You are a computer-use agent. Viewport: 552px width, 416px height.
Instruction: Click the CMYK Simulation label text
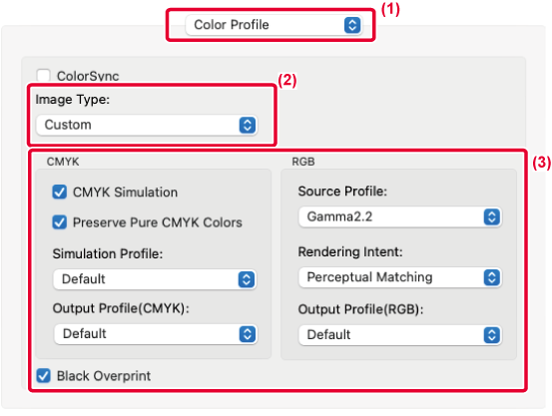125,193
